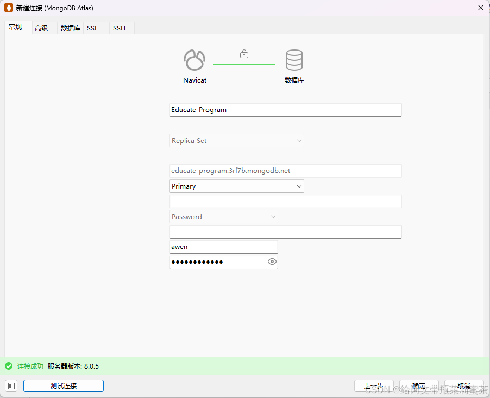Viewport: 490px width, 398px height.
Task: Click the green success checkmark icon
Action: [9, 366]
